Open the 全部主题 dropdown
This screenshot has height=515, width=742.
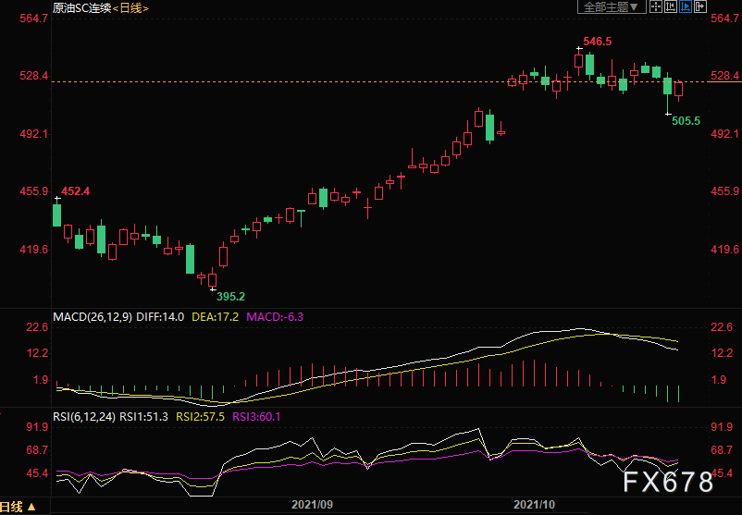point(612,6)
